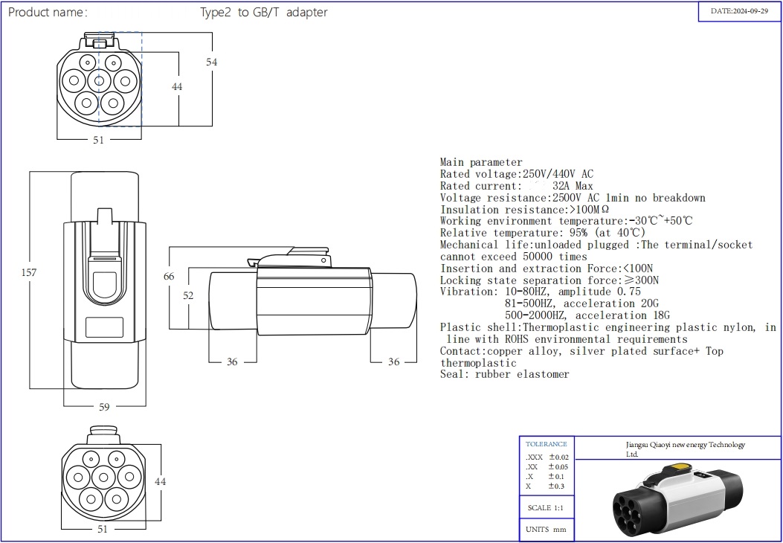
Task: Select the 'SCALE 1:1' cell
Action: point(547,508)
